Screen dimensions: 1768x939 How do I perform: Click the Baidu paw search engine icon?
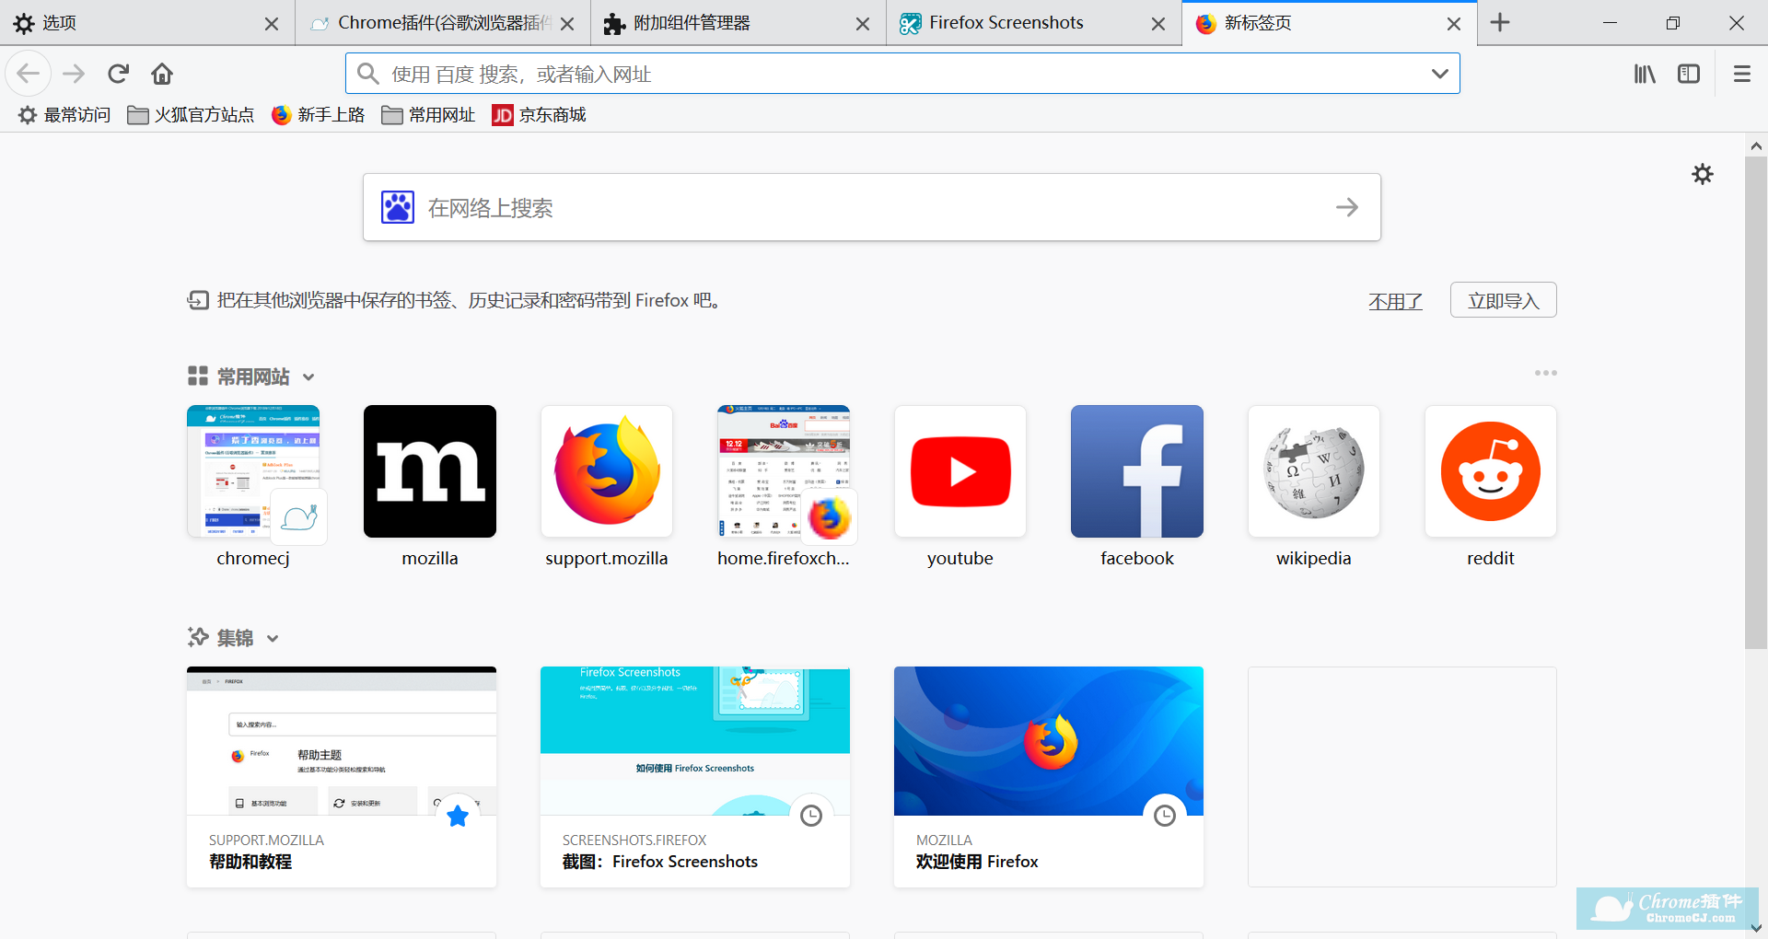coord(398,207)
